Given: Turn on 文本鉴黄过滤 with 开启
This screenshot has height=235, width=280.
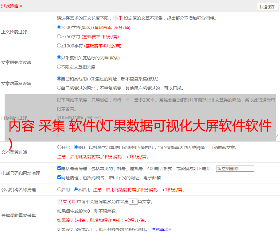Looking at the screenshot, I should pyautogui.click(x=59, y=147).
